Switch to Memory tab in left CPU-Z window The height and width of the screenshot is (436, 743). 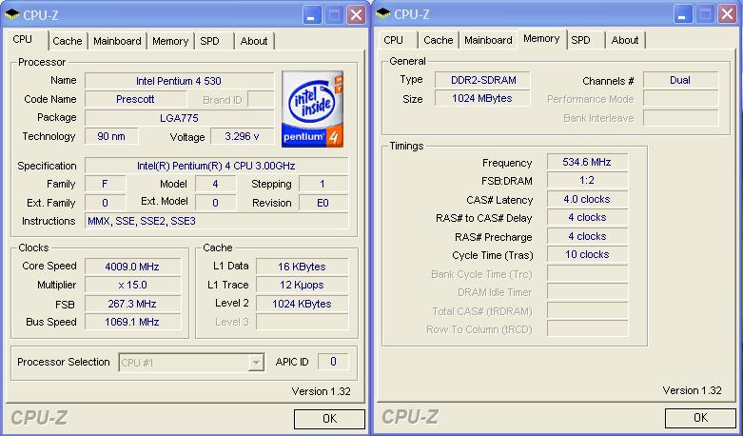point(170,41)
